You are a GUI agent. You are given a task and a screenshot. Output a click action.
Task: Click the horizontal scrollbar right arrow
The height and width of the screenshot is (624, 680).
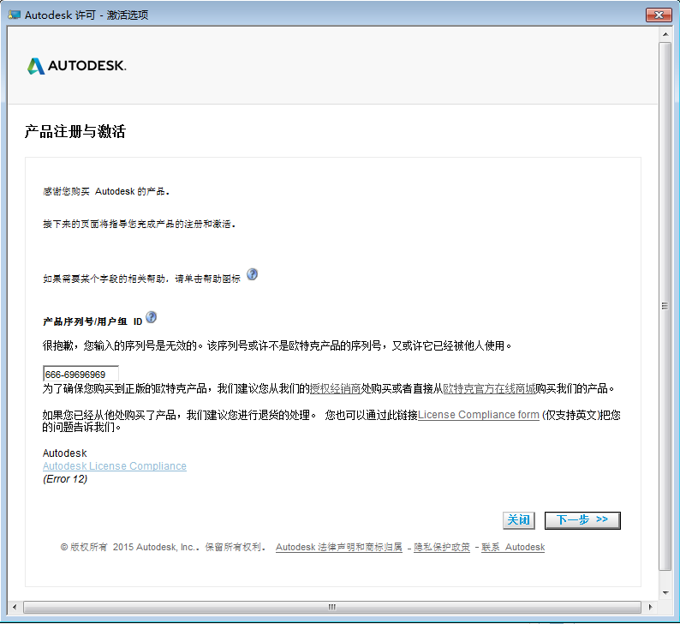click(x=650, y=607)
